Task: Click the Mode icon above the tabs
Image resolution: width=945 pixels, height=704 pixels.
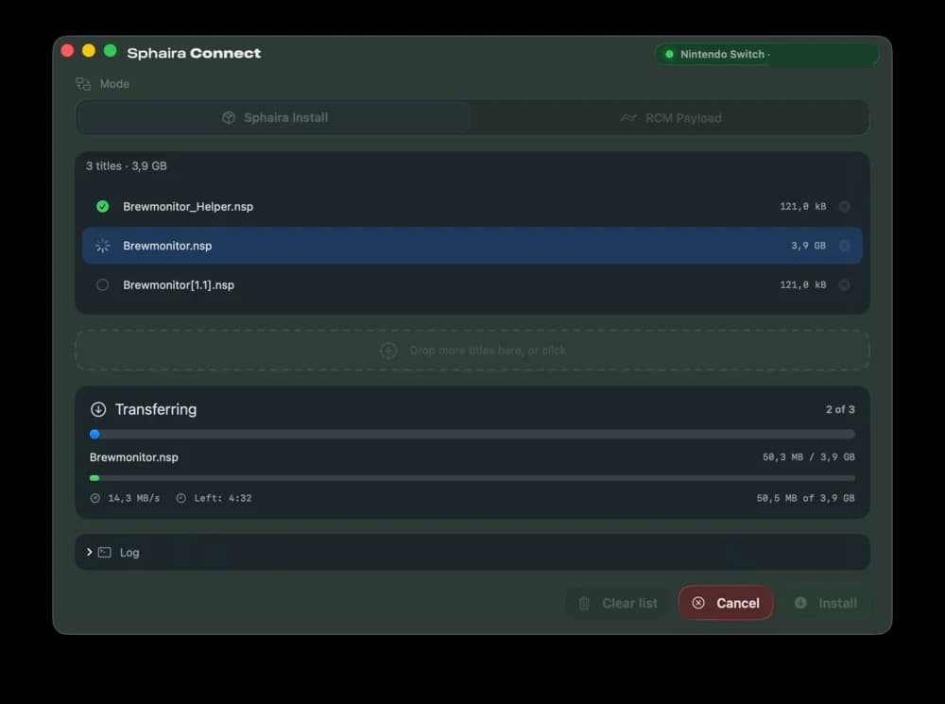Action: (x=83, y=84)
